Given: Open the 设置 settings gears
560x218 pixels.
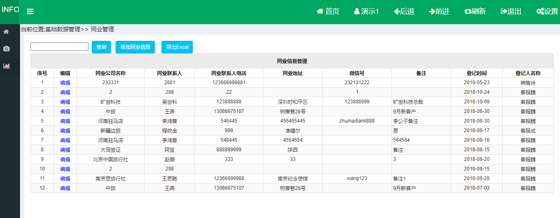Looking at the screenshot, I should [547, 11].
